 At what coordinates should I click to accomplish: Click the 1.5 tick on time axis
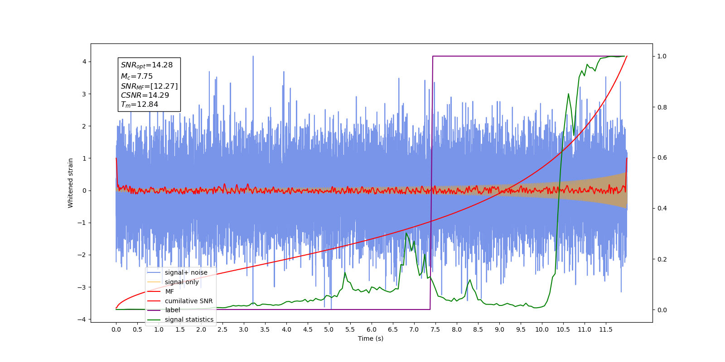tap(180, 329)
